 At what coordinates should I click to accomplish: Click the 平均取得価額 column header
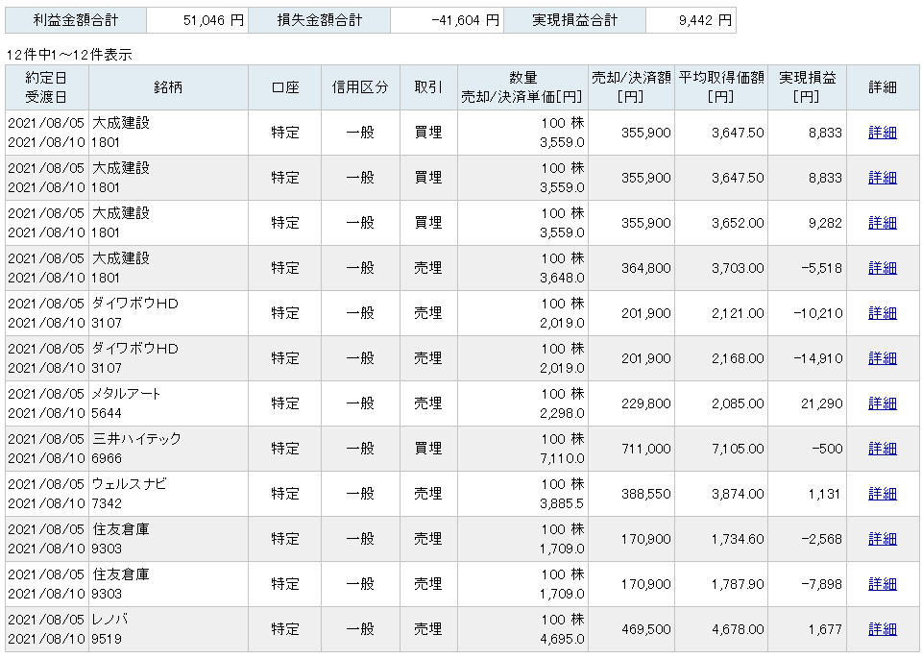point(721,87)
